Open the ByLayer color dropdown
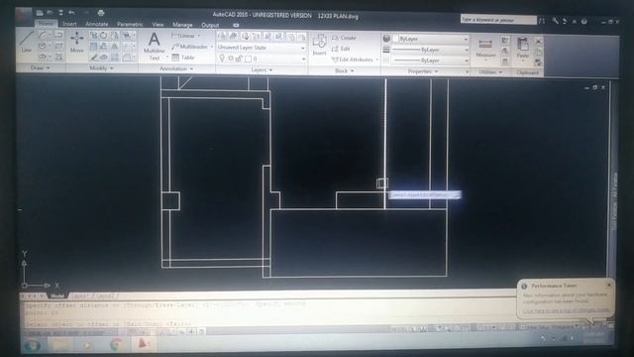Screen dimensions: 634x357 pyautogui.click(x=431, y=39)
